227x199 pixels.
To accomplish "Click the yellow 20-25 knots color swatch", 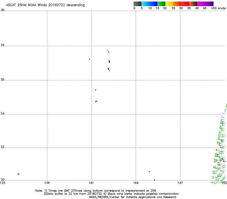I will pos(169,4).
